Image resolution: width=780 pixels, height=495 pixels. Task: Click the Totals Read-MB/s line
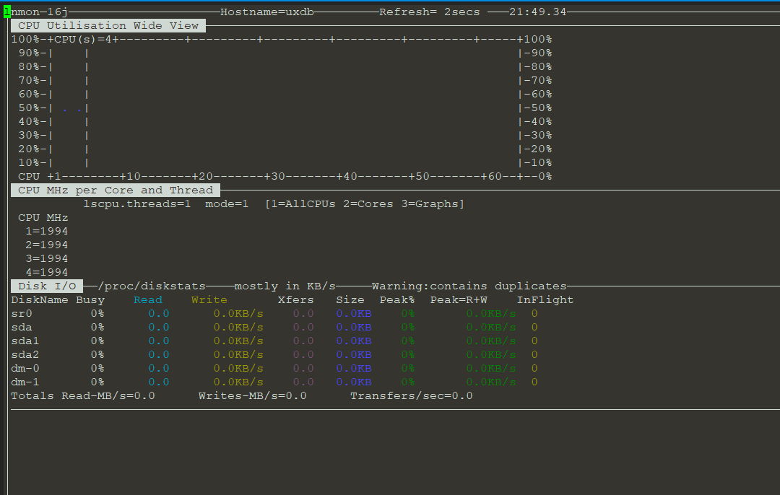pos(82,395)
